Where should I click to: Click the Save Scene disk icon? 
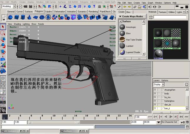tap(31, 6)
